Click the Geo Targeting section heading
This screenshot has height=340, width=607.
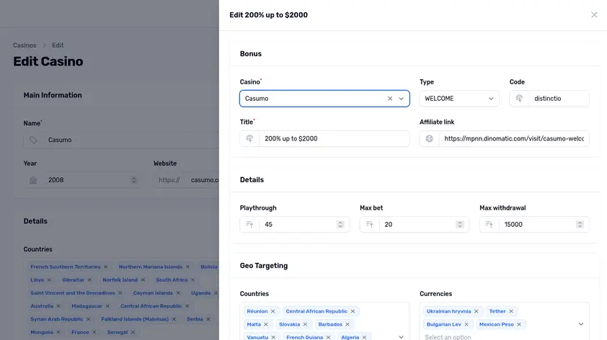click(264, 266)
